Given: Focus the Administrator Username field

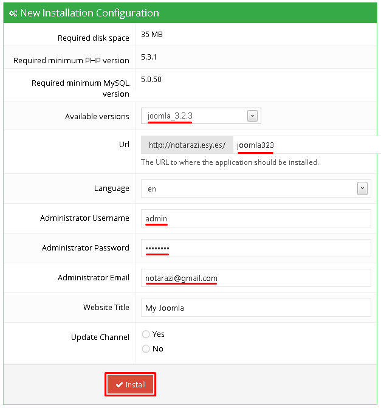Looking at the screenshot, I should tap(256, 218).
